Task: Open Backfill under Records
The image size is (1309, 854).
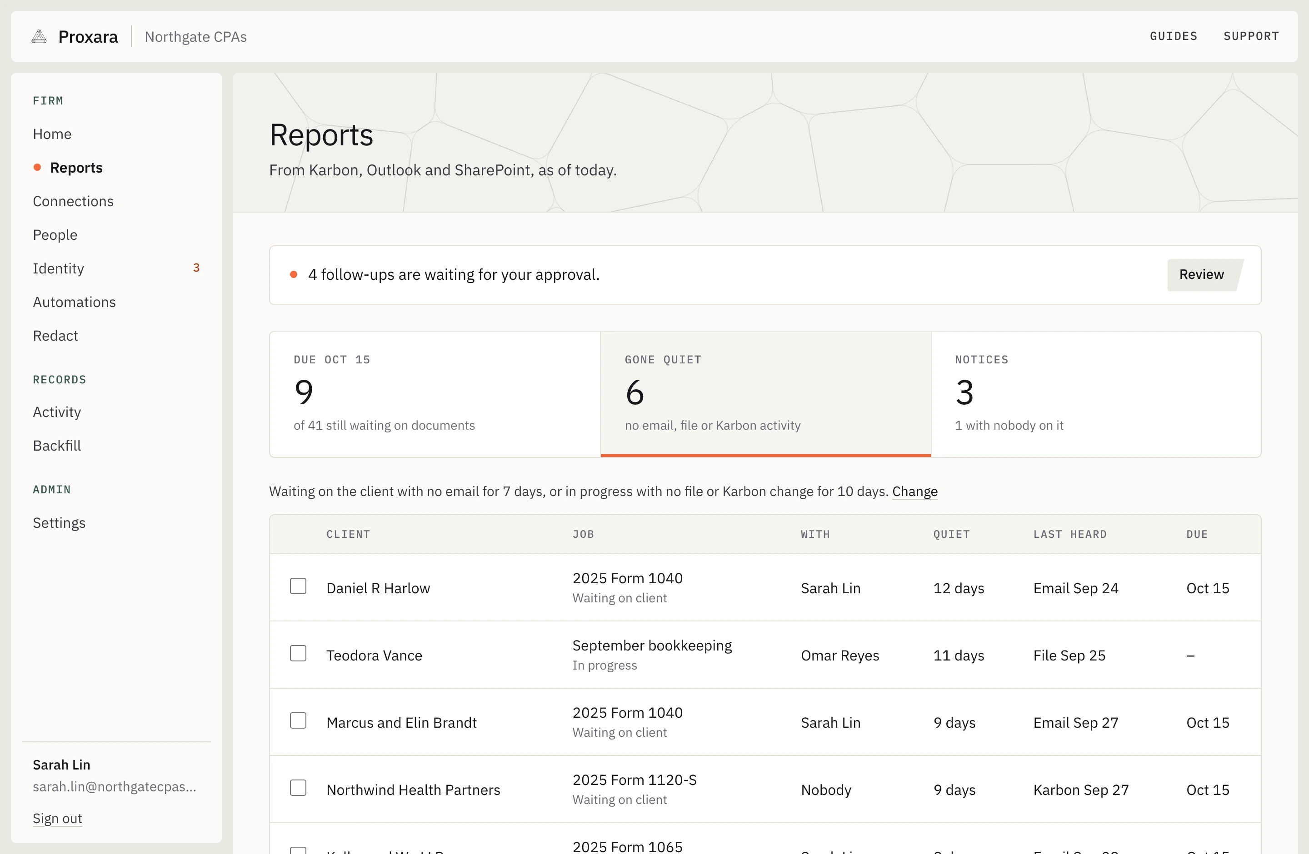Action: tap(57, 445)
